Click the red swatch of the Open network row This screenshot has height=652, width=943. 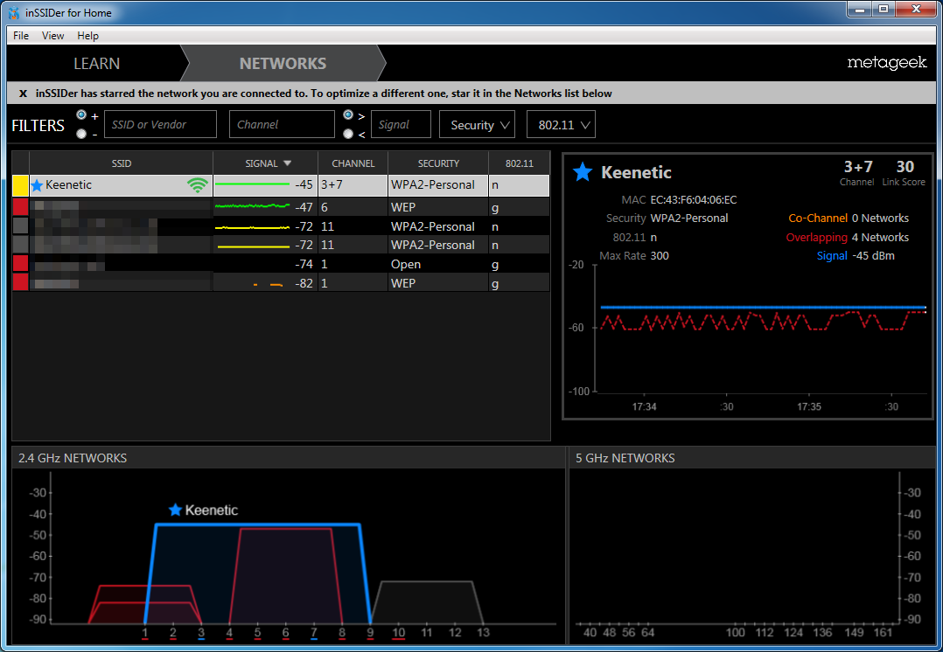[20, 264]
